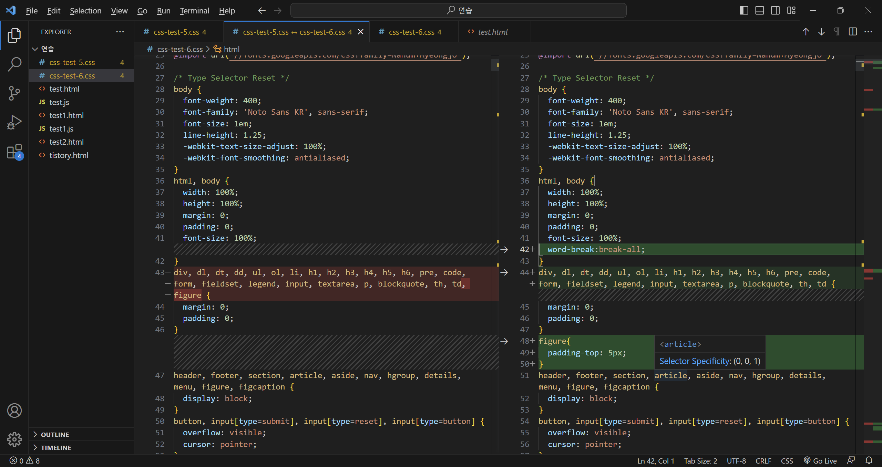Screen dimensions: 882x467
Task: Open the Search view in activity bar
Action: (14, 64)
